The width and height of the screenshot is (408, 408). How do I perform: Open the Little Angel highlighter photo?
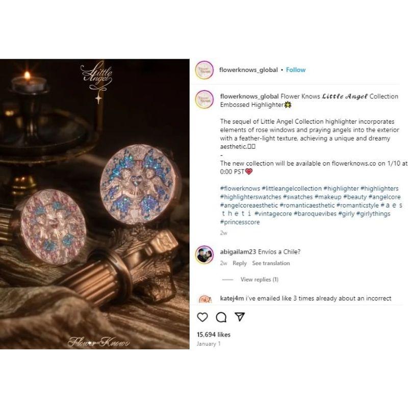95,204
